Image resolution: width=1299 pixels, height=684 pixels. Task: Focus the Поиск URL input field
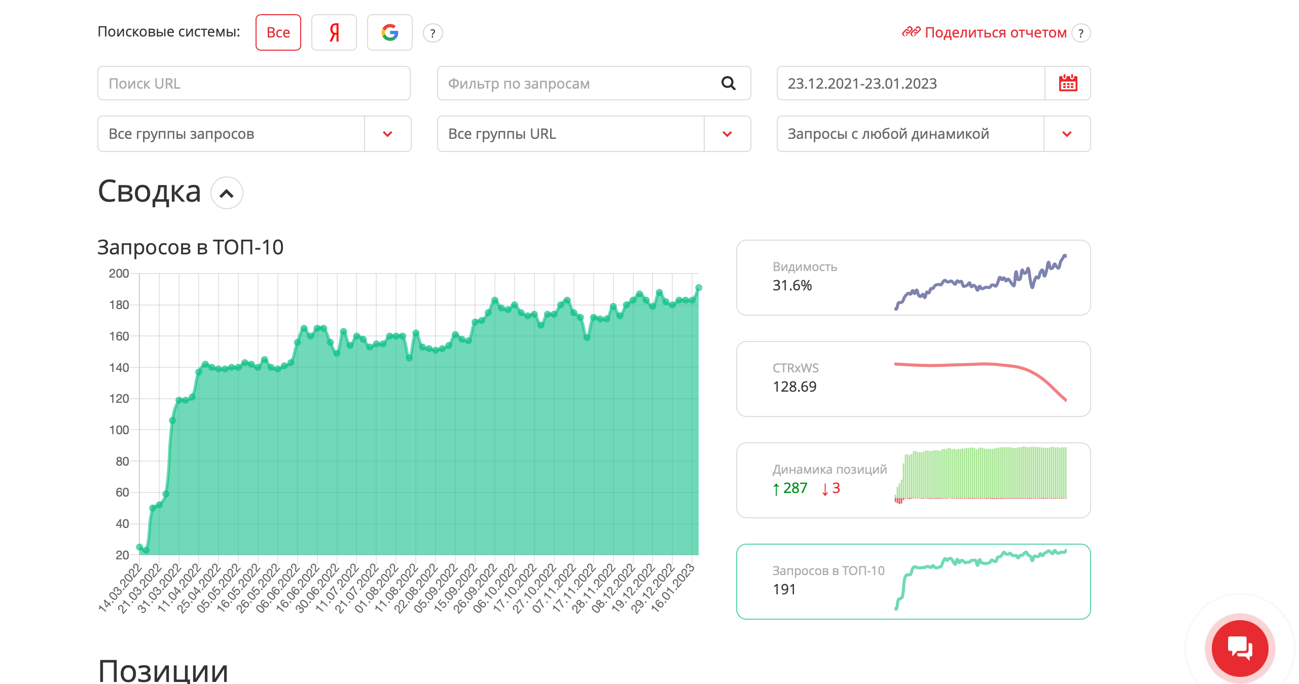254,83
